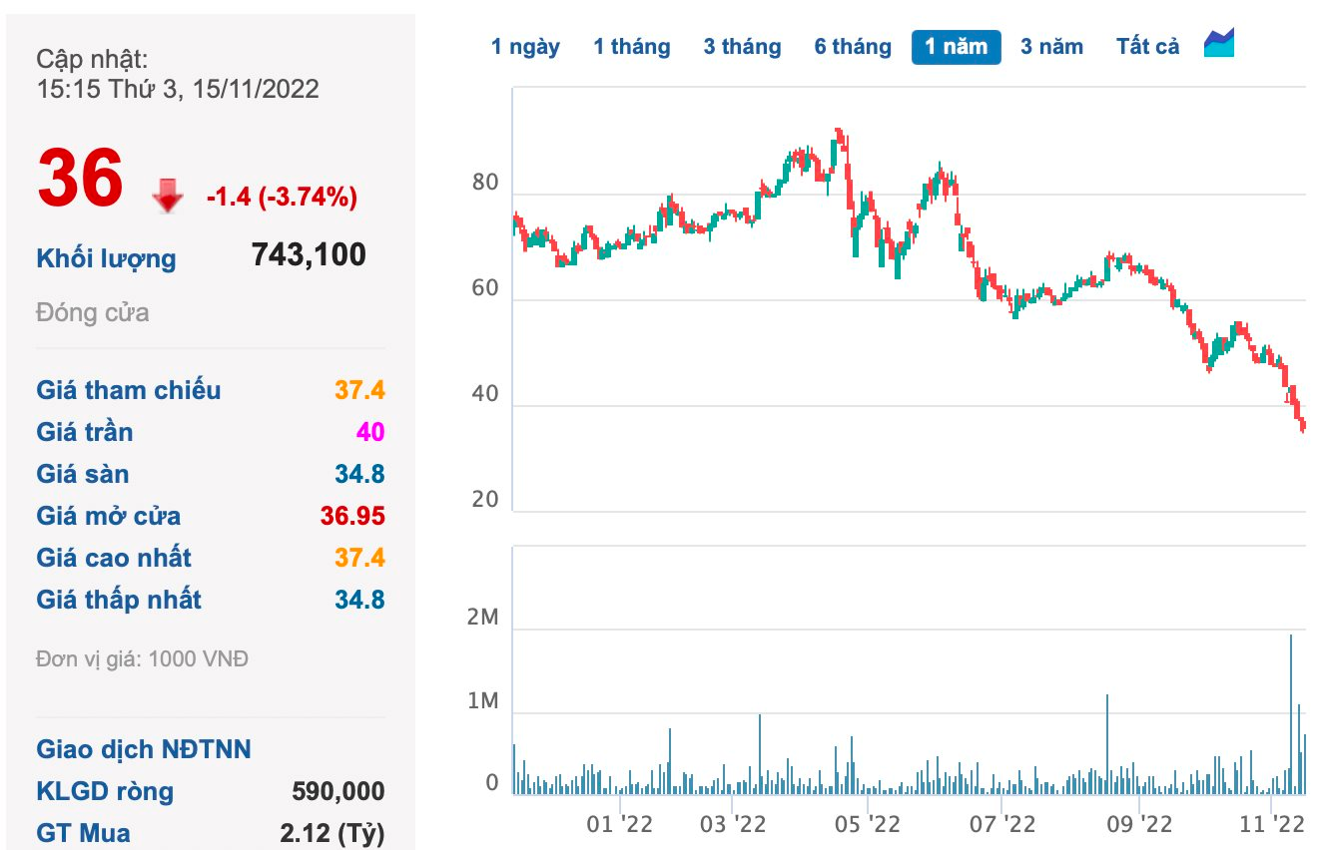Click the tallest volume bar in 11 '22
The image size is (1318, 850).
coord(1291,713)
